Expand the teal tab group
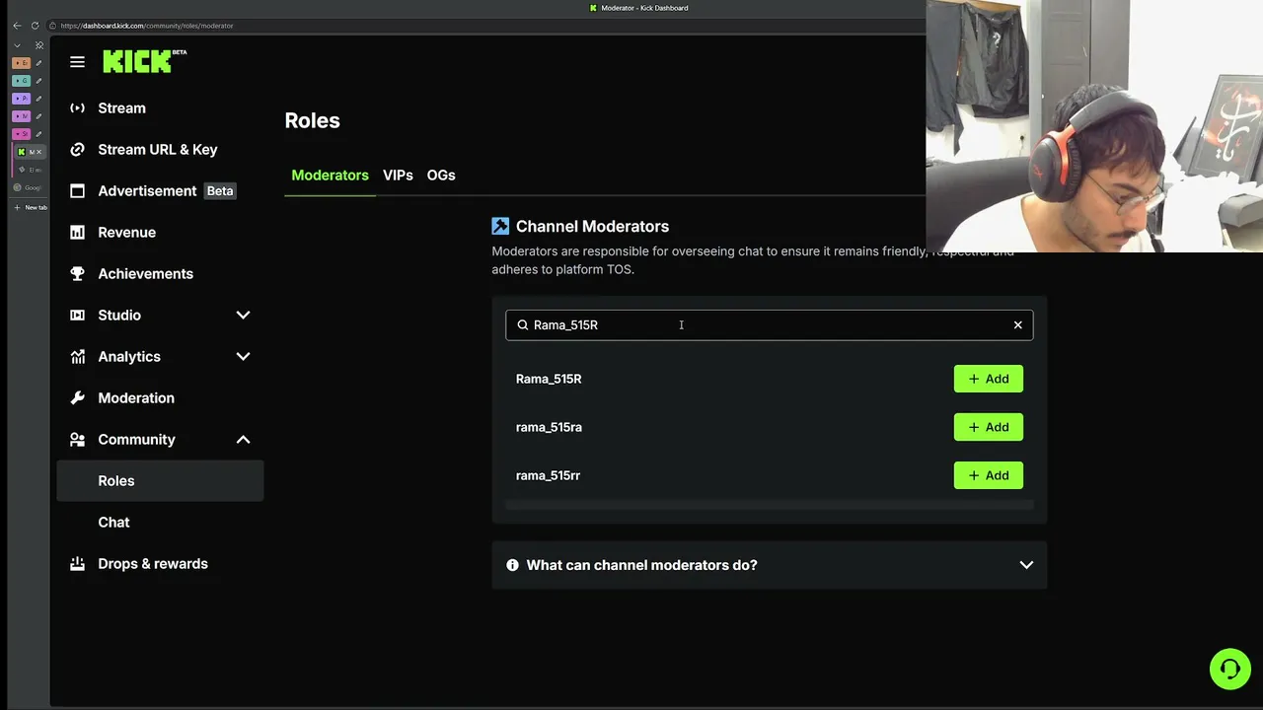1263x710 pixels. [x=21, y=81]
